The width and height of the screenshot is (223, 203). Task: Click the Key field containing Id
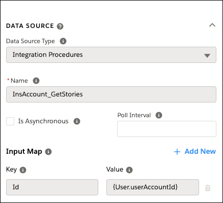point(52,187)
